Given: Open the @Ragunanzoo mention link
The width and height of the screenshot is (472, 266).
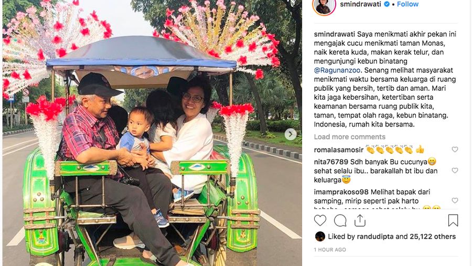Looking at the screenshot, I should (337, 70).
